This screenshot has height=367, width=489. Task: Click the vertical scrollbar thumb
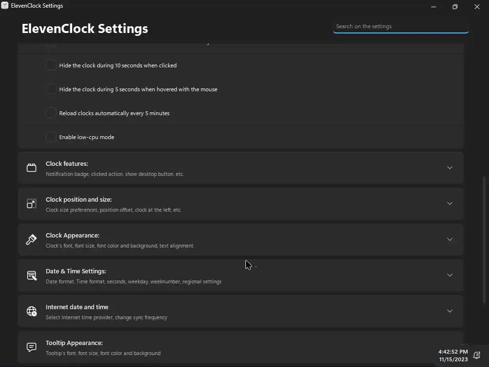(x=485, y=239)
